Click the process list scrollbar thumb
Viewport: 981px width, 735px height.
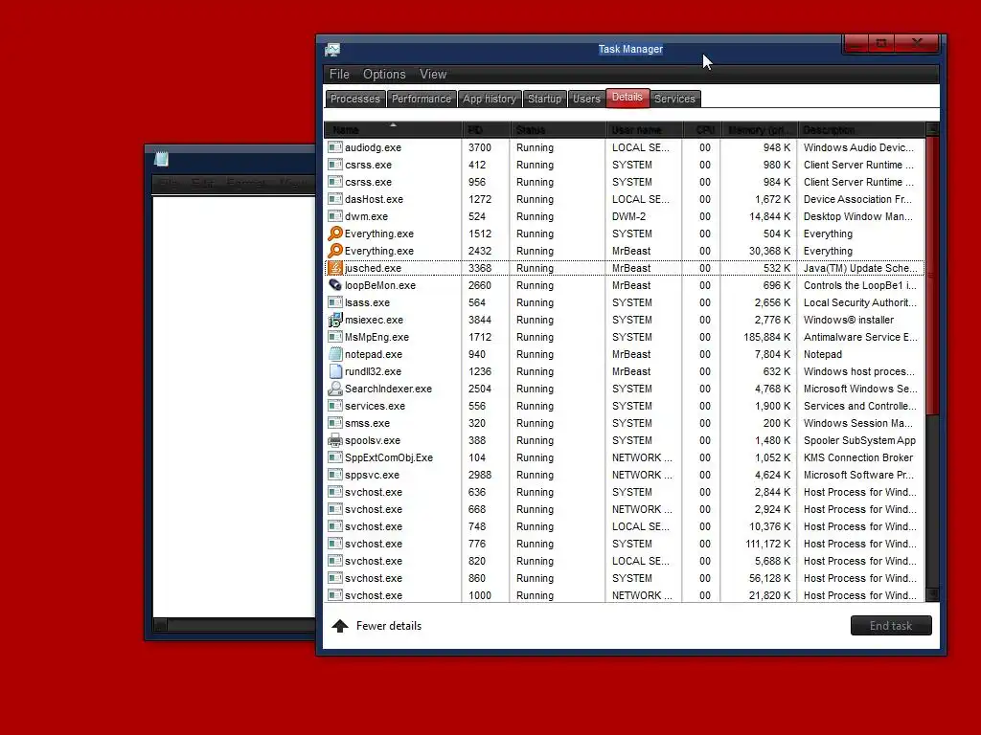932,275
